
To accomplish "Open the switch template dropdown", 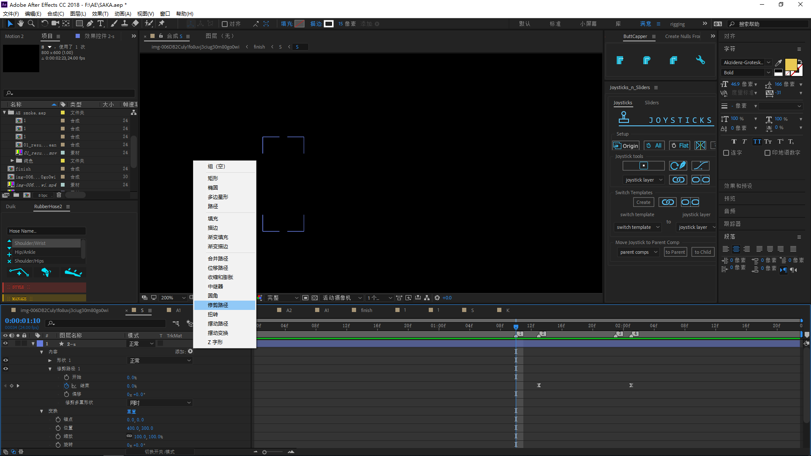I will pyautogui.click(x=637, y=227).
